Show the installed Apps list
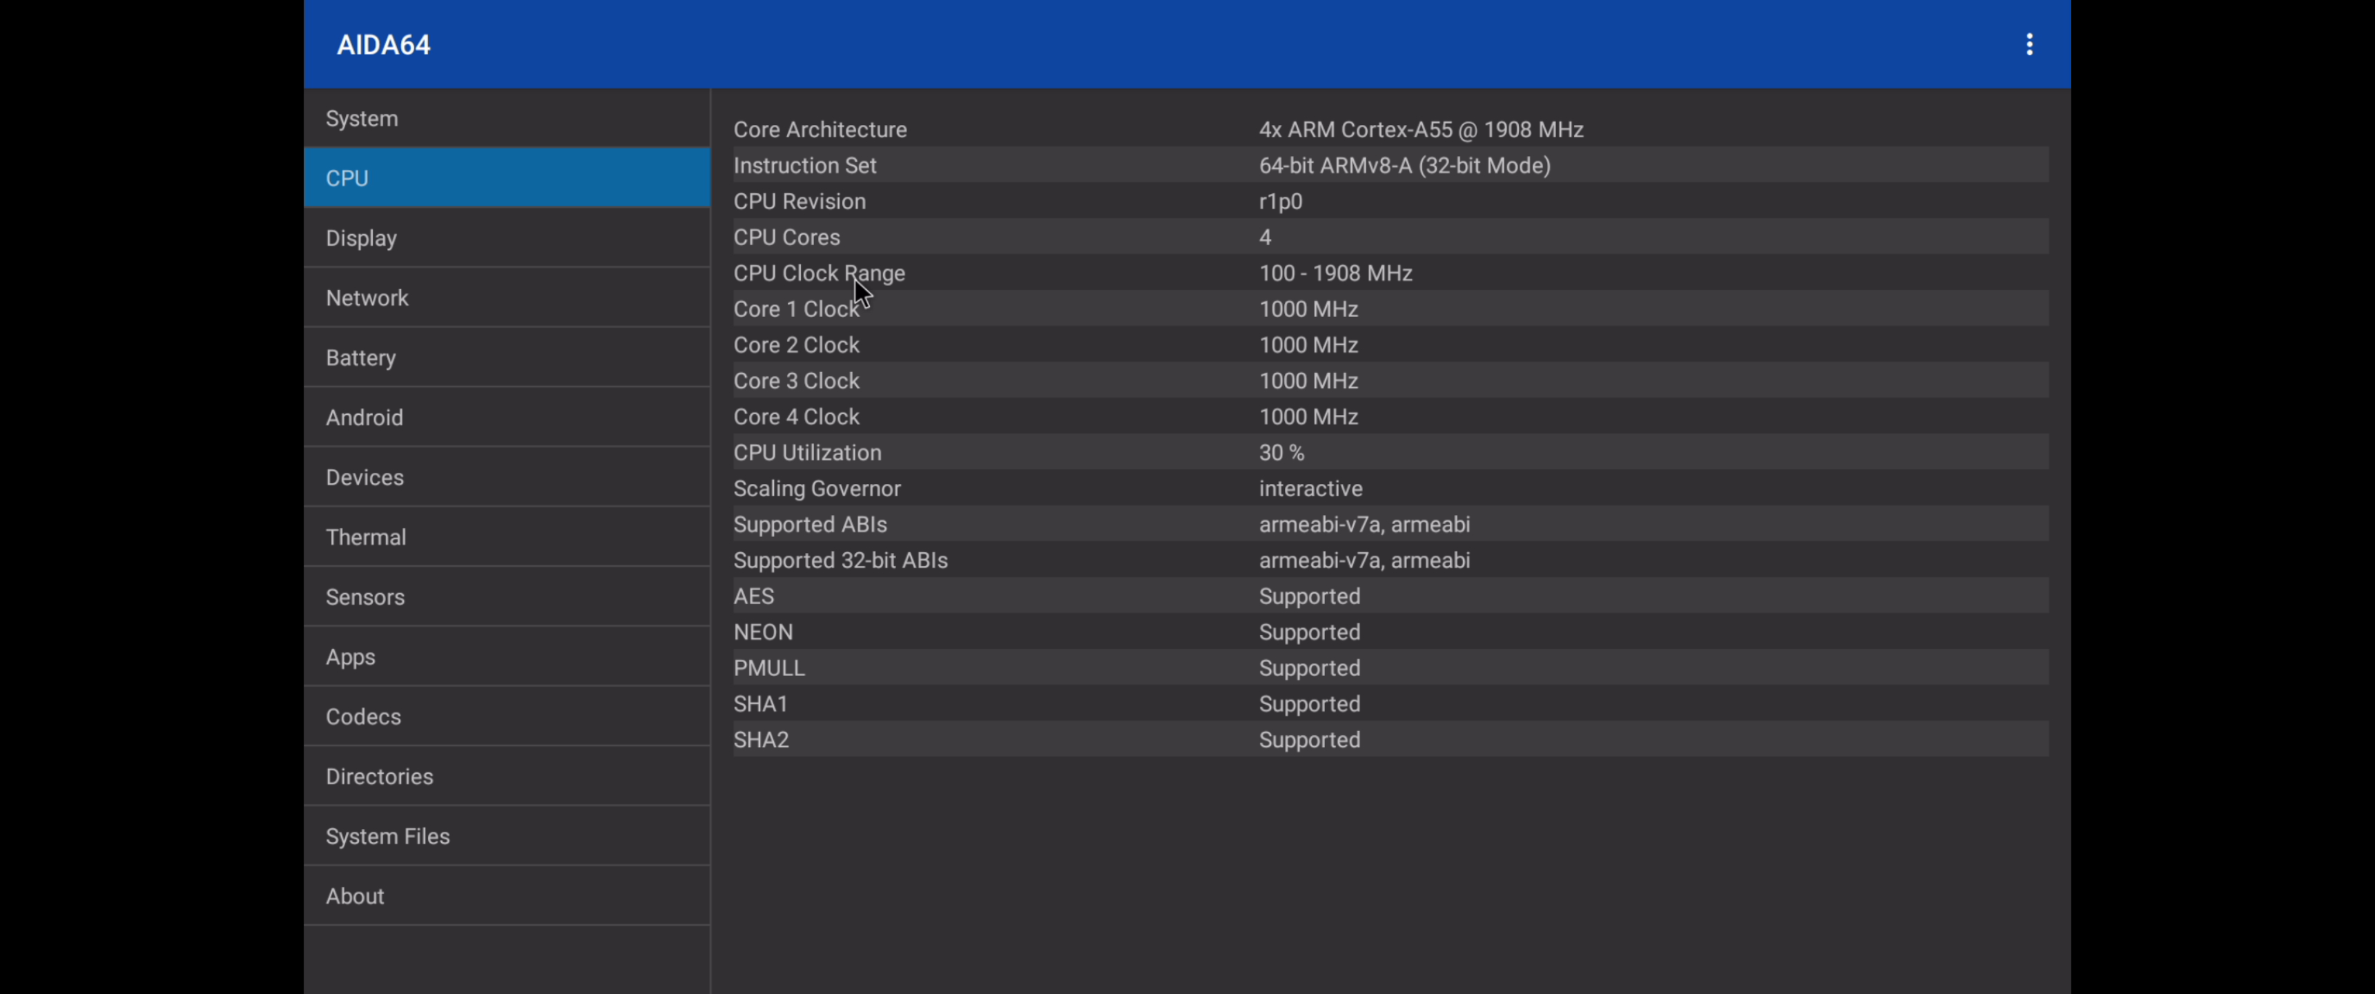Image resolution: width=2375 pixels, height=994 pixels. (506, 657)
